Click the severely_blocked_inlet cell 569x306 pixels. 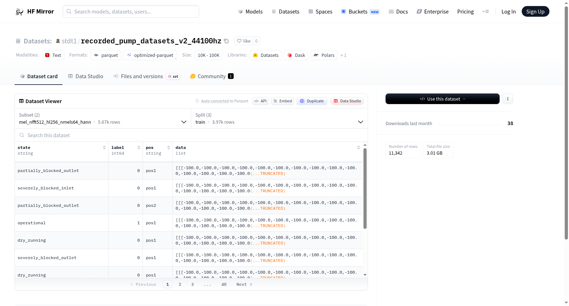[62, 188]
